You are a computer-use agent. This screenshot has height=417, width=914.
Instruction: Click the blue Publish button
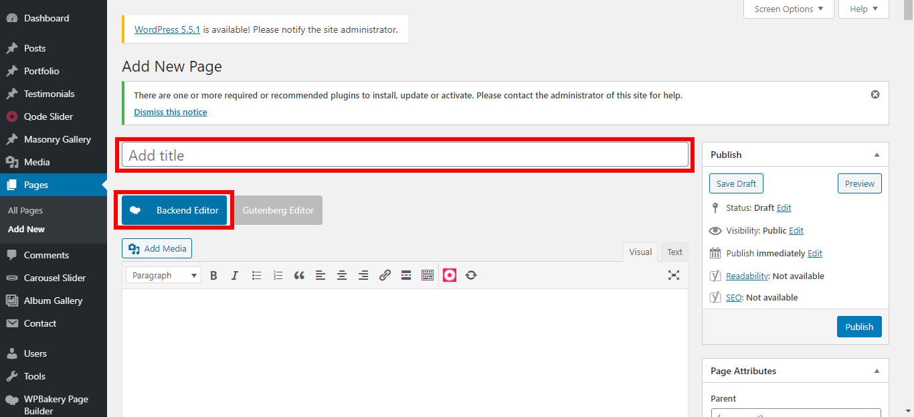tap(859, 327)
